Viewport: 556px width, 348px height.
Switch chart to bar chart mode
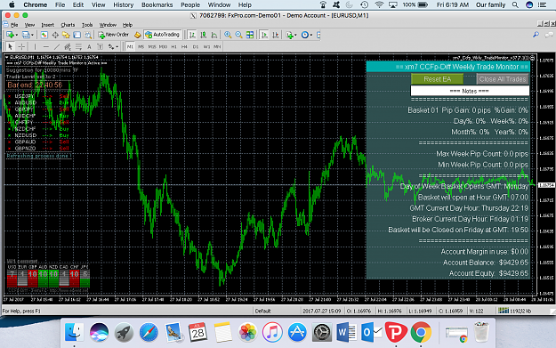tap(192, 35)
